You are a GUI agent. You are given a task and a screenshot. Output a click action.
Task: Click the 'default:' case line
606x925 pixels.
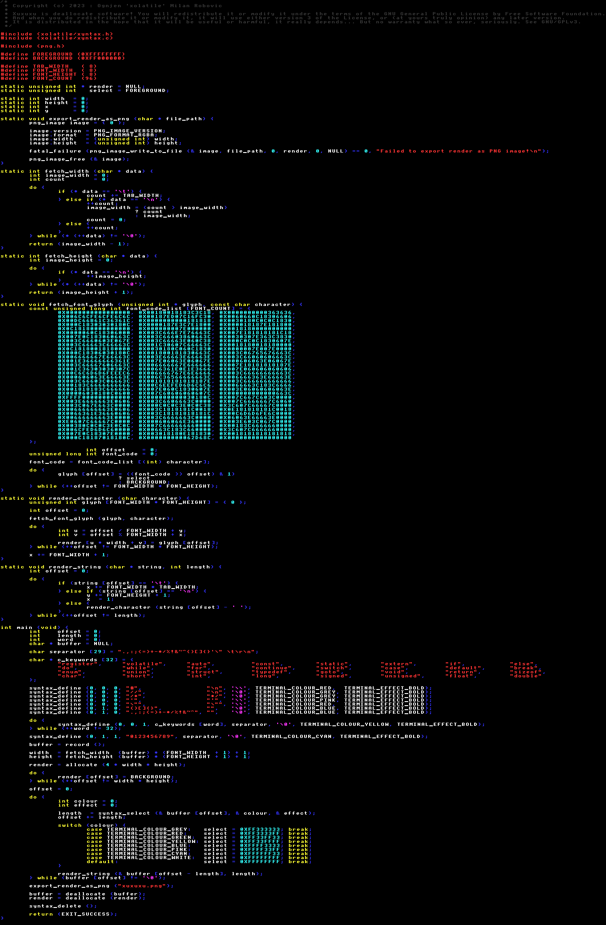pos(200,862)
